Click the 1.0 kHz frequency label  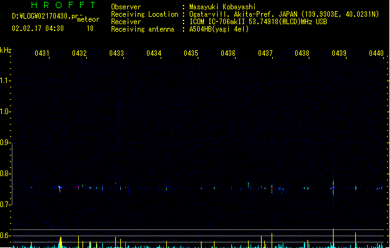point(5,112)
